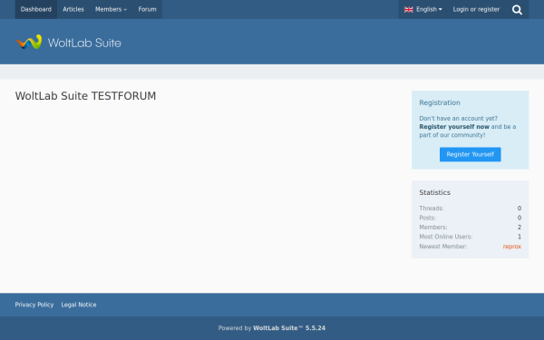Image resolution: width=544 pixels, height=340 pixels.
Task: Click the Register Yourself button
Action: (x=470, y=154)
